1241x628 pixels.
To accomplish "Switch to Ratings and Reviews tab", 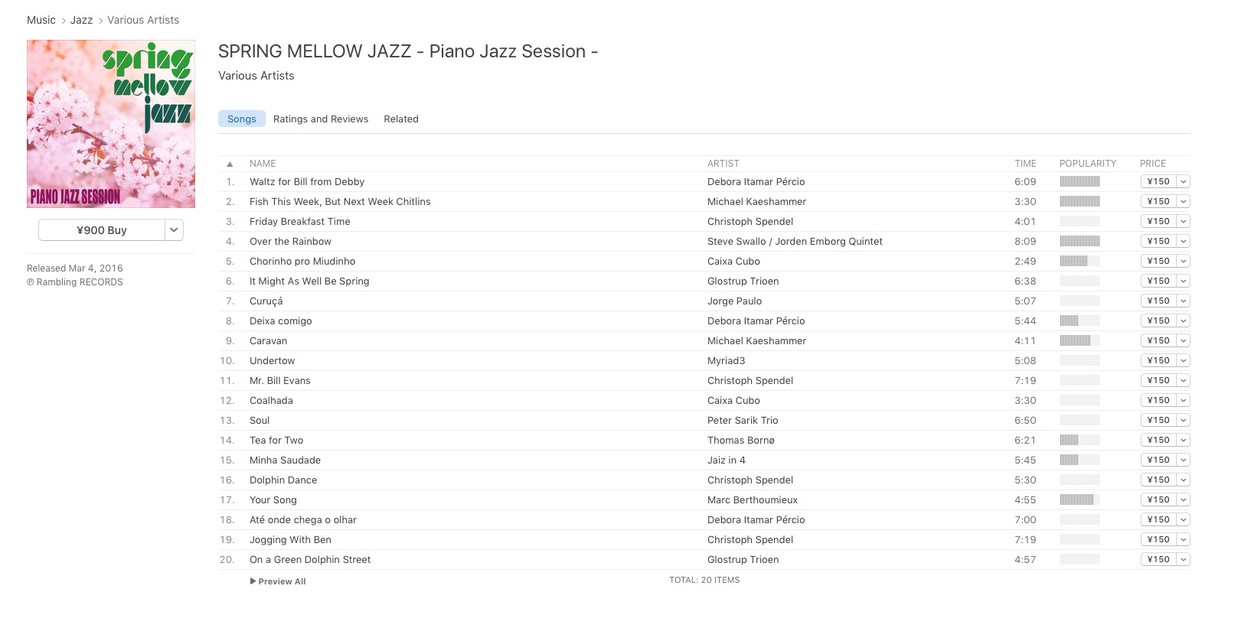I will pyautogui.click(x=321, y=119).
